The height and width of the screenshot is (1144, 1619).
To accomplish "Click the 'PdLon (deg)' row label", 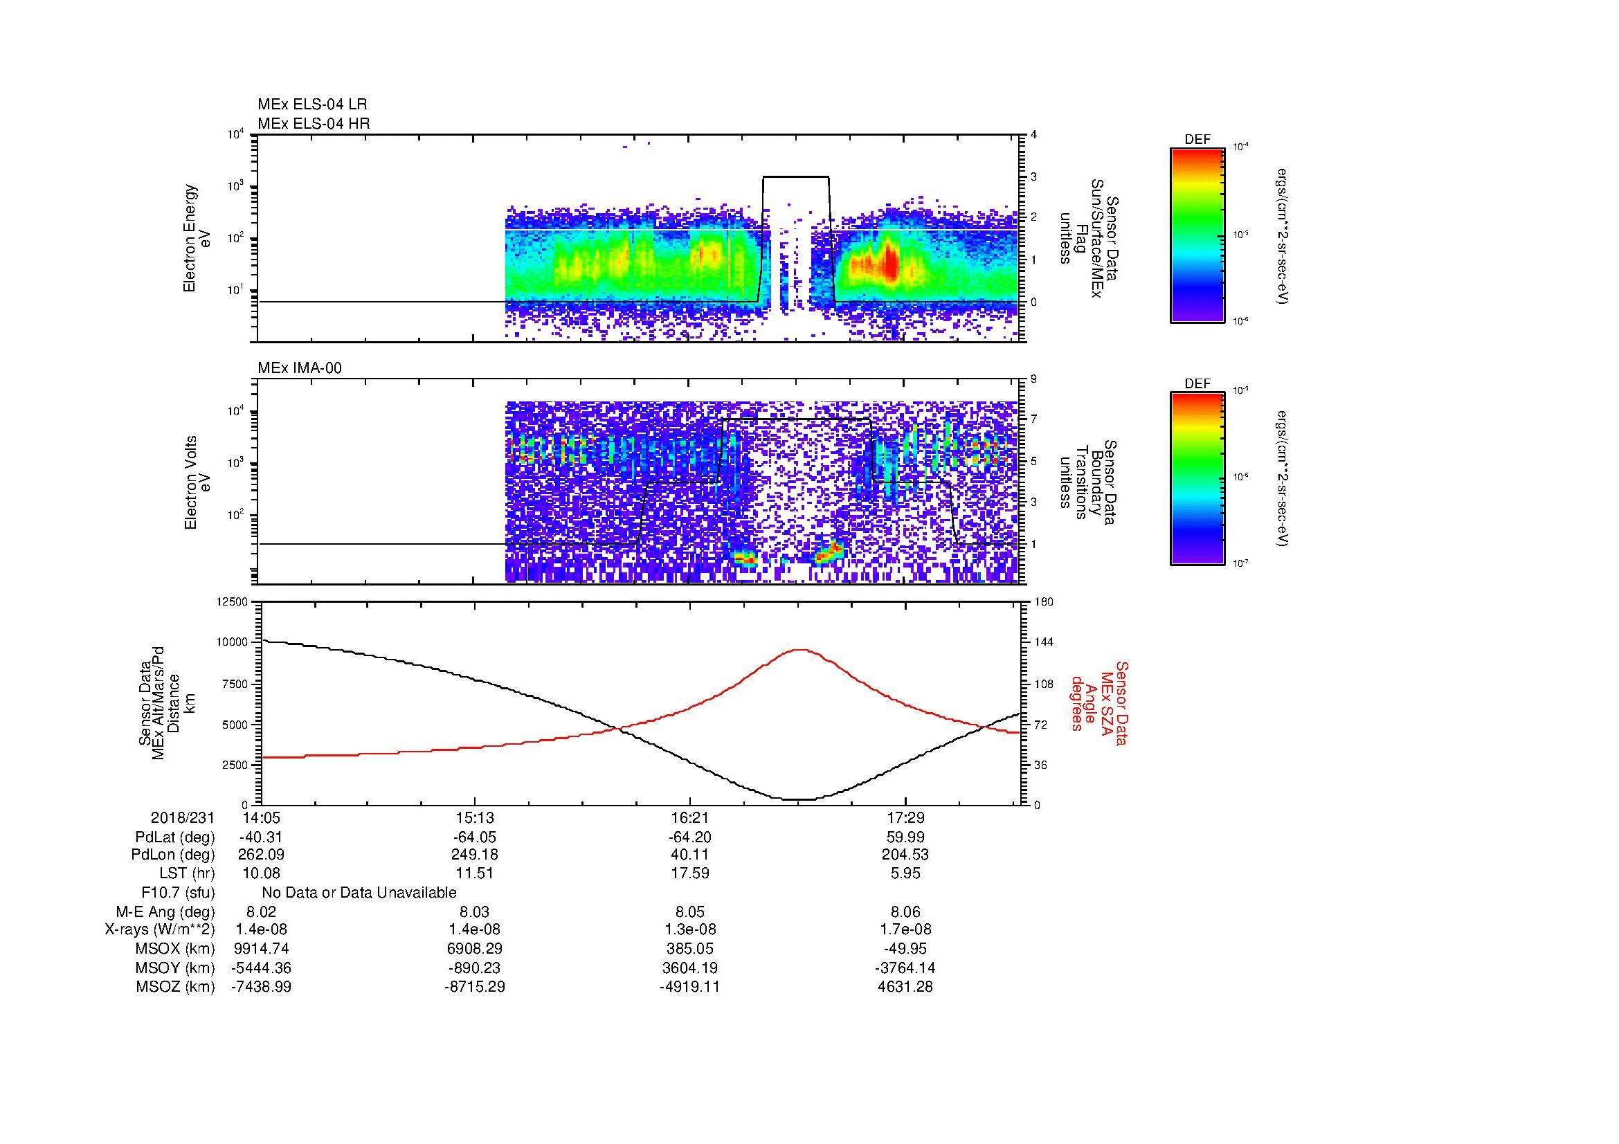I will tap(173, 855).
